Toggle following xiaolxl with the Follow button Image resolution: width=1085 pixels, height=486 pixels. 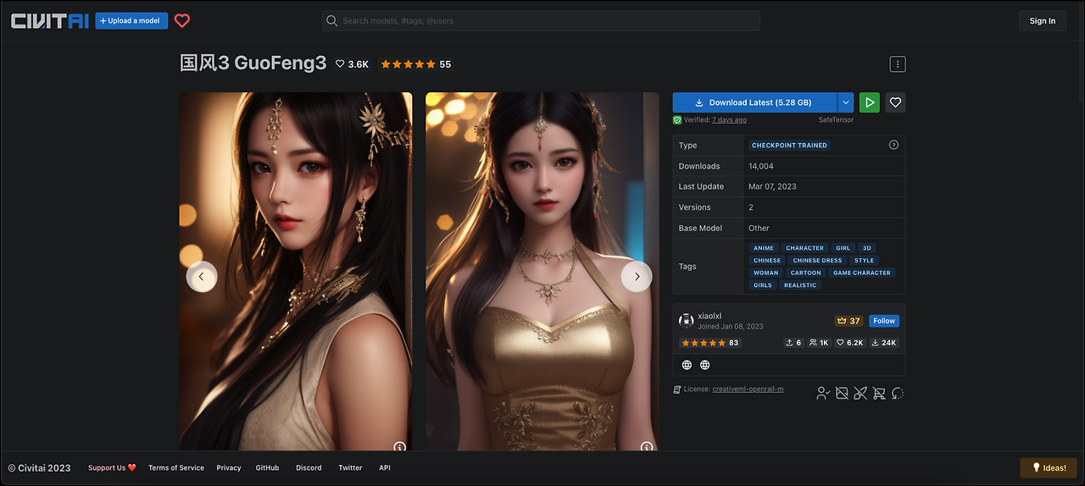pos(884,321)
